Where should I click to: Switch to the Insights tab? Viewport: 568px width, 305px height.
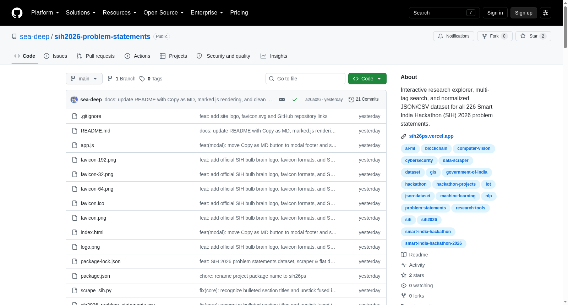pos(274,56)
